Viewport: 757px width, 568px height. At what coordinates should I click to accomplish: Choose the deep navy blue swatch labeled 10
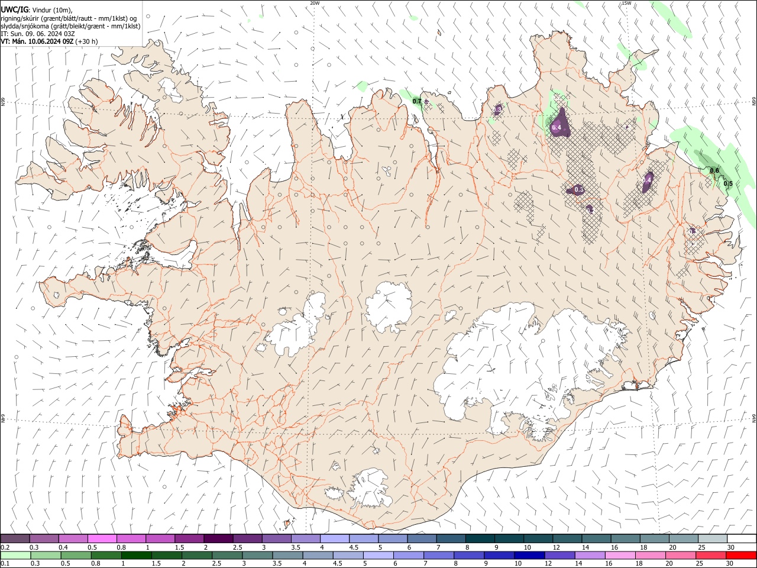click(529, 556)
